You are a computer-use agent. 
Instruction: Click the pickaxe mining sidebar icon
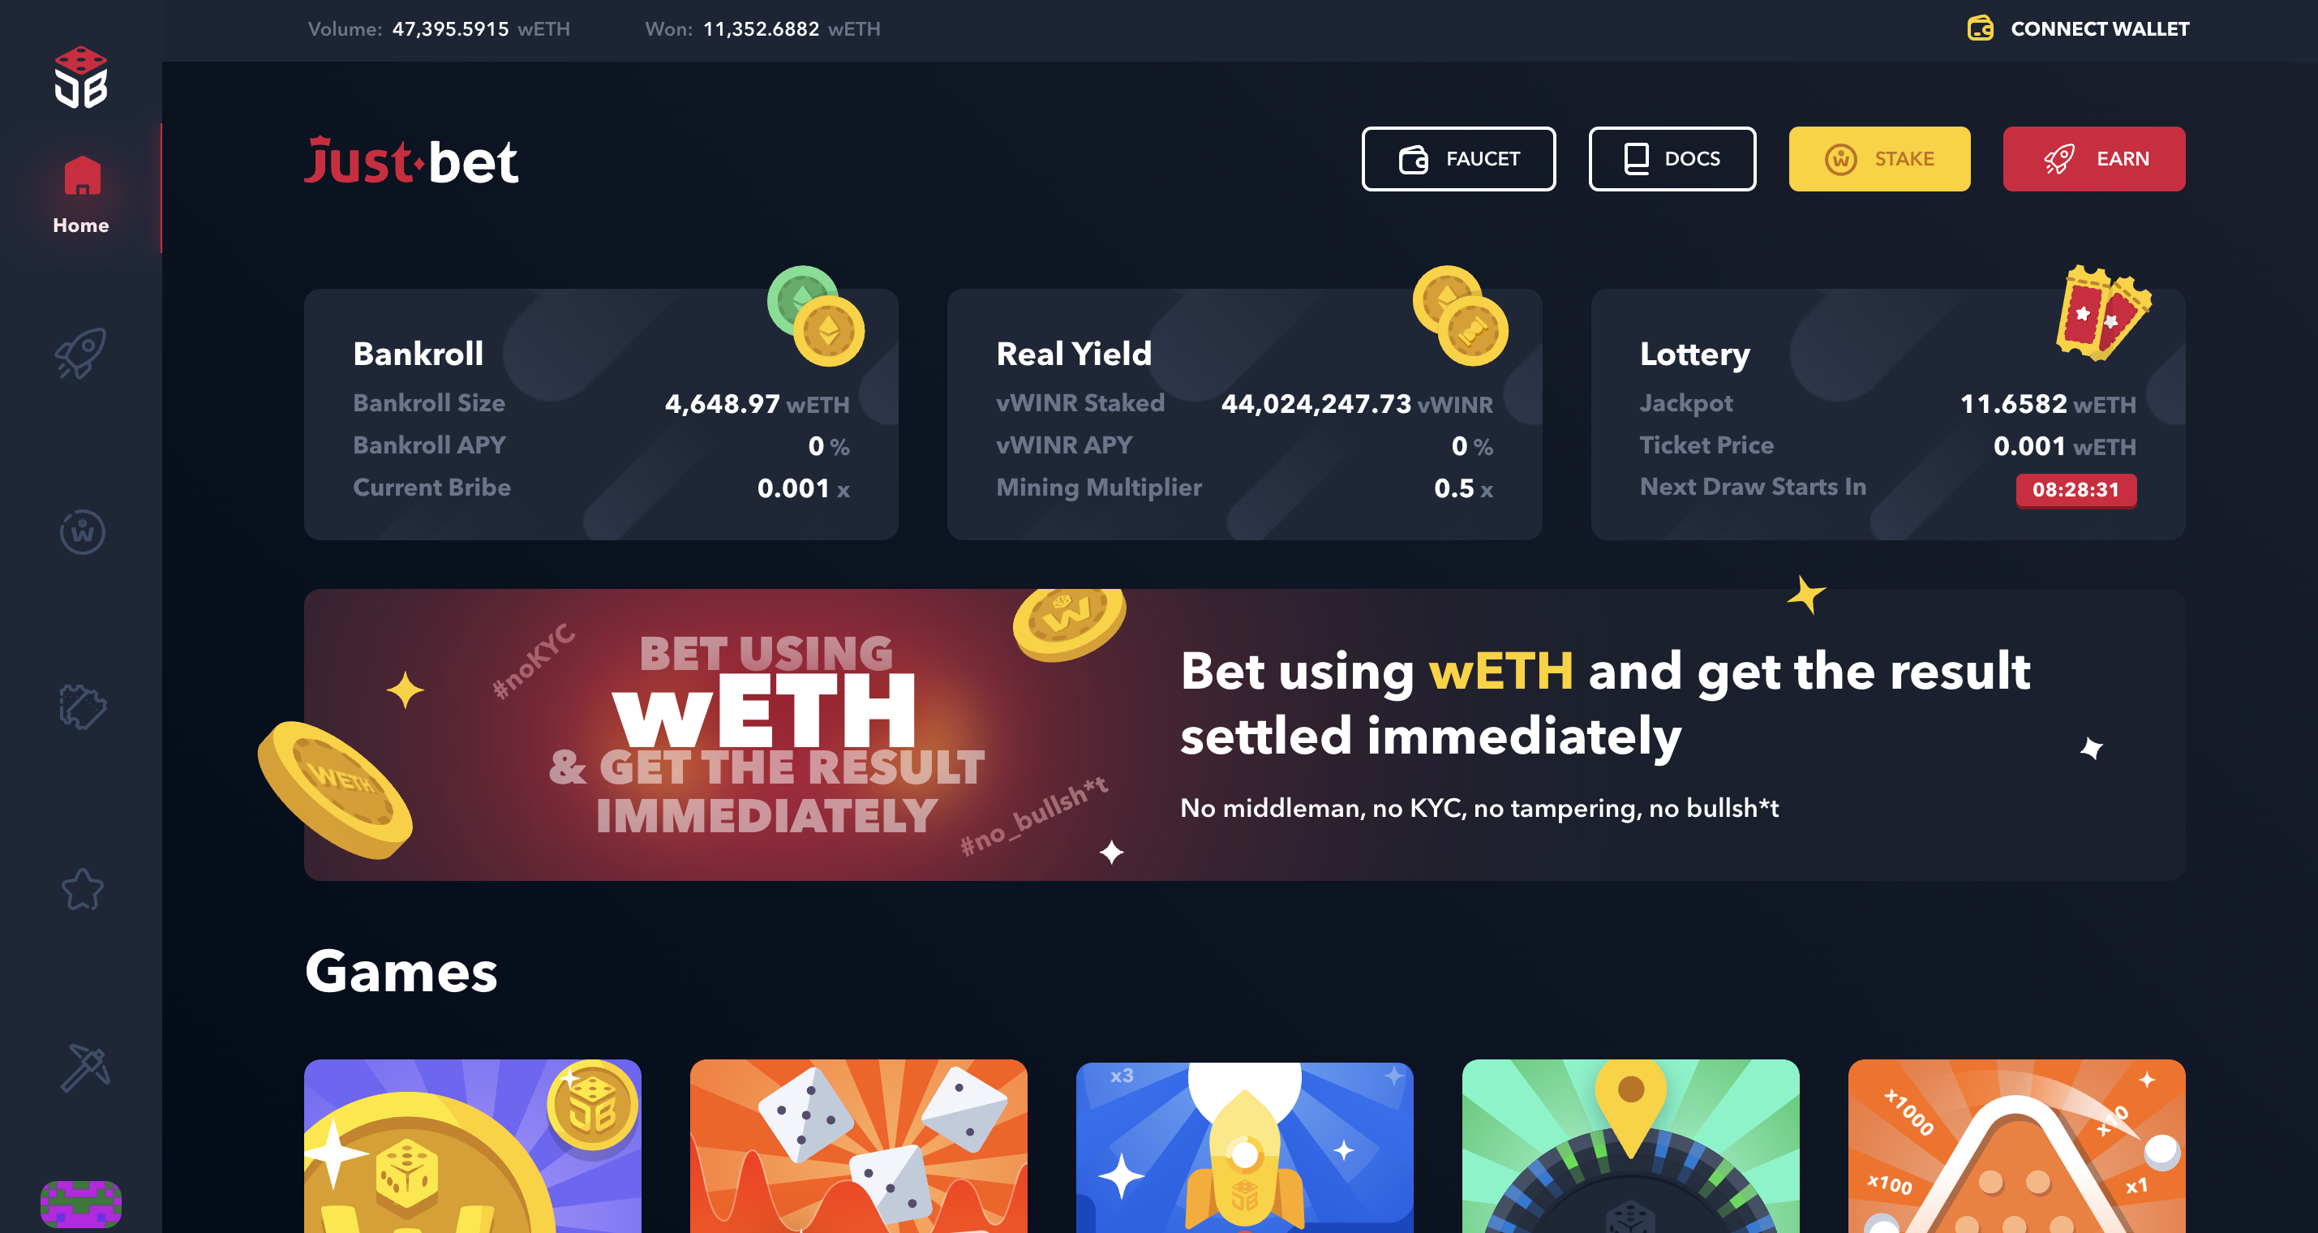click(84, 1068)
